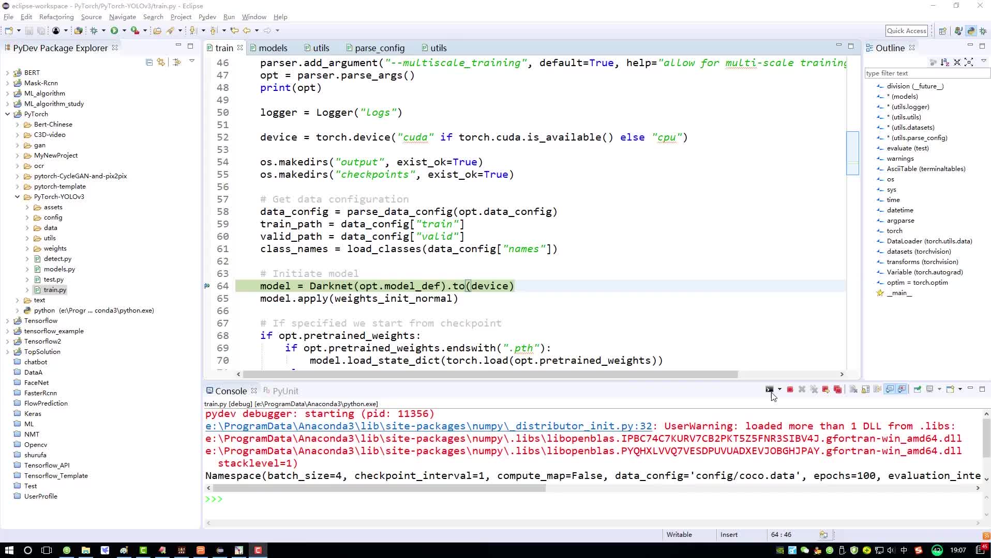Expand the BERT project
Screen dimensions: 991x558
pos(7,73)
